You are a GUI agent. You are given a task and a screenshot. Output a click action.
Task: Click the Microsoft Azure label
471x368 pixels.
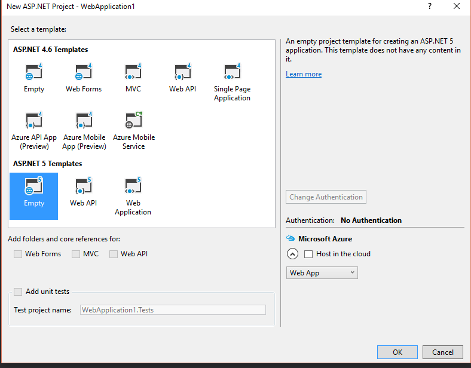pos(325,239)
